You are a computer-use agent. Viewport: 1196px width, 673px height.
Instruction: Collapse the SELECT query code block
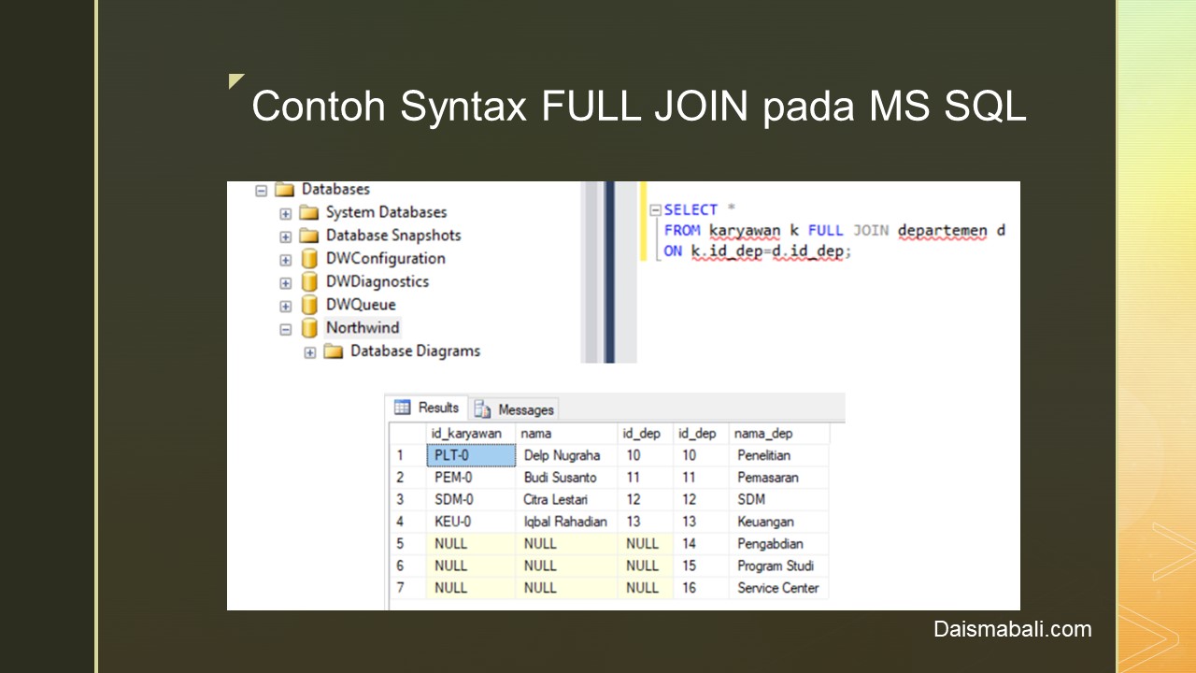pos(655,210)
